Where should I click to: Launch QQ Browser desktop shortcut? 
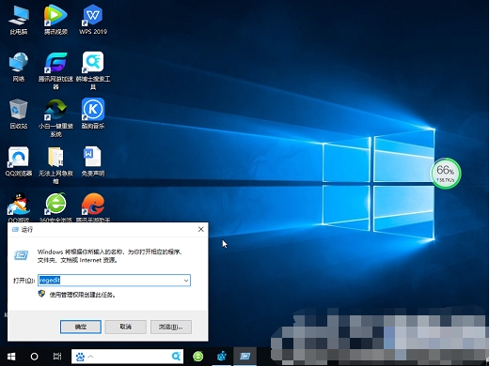[19, 161]
